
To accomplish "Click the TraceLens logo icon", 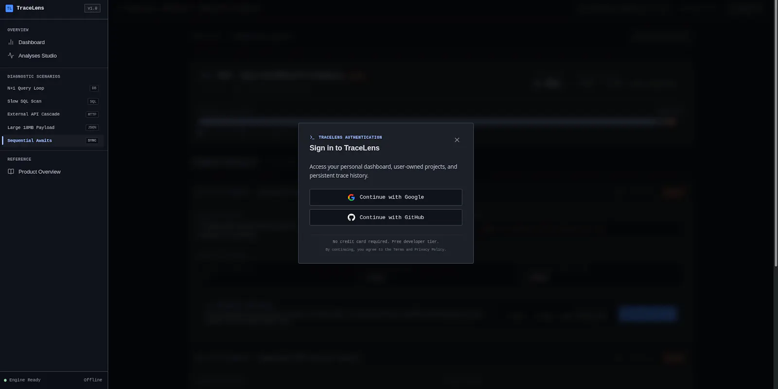I will pos(9,8).
